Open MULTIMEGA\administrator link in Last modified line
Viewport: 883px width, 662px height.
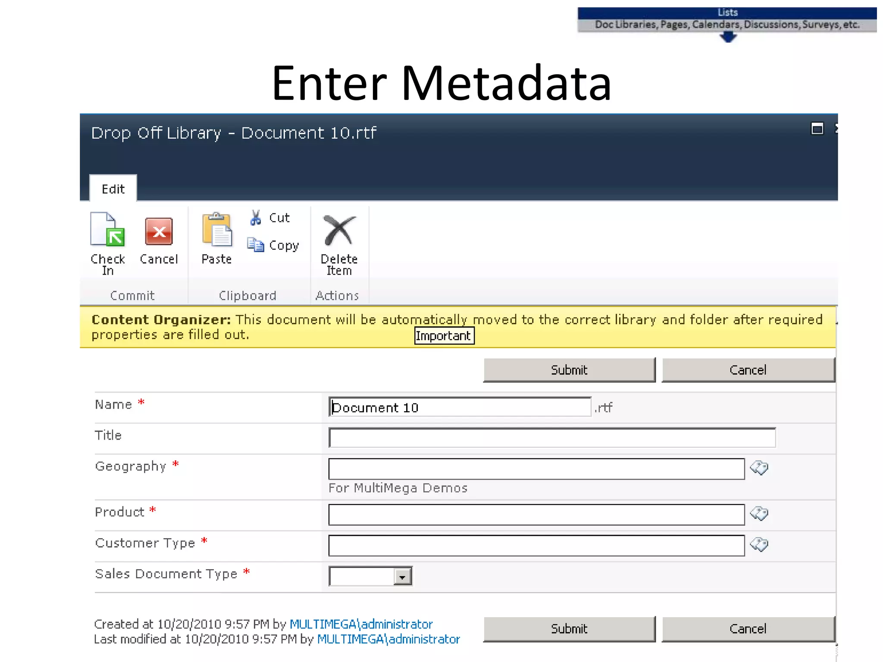tap(388, 639)
